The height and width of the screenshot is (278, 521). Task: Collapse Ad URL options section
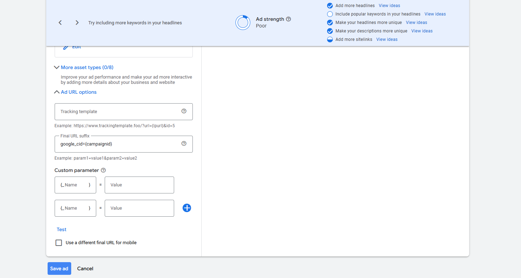(75, 92)
